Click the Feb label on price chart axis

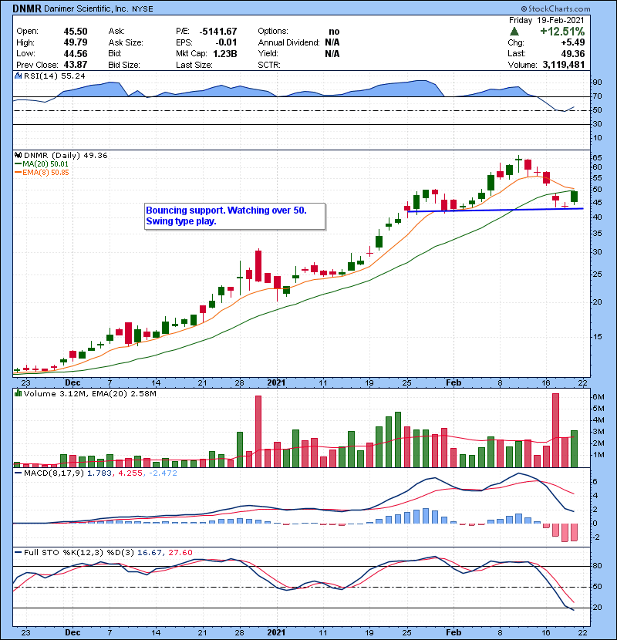point(453,383)
